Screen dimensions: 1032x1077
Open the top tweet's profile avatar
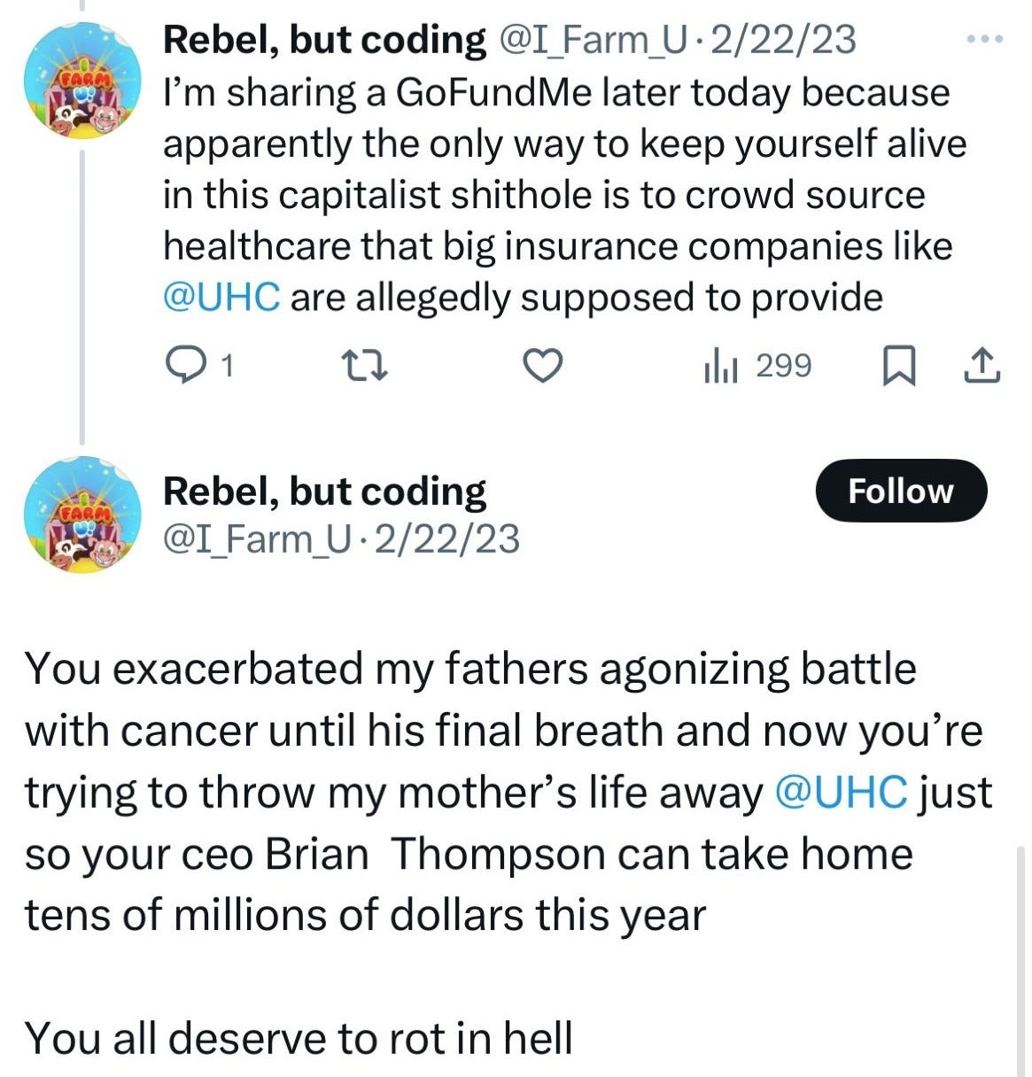click(83, 81)
